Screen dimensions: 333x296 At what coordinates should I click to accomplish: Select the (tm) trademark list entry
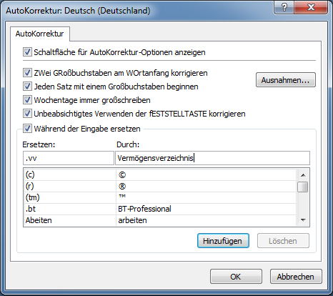(x=160, y=197)
